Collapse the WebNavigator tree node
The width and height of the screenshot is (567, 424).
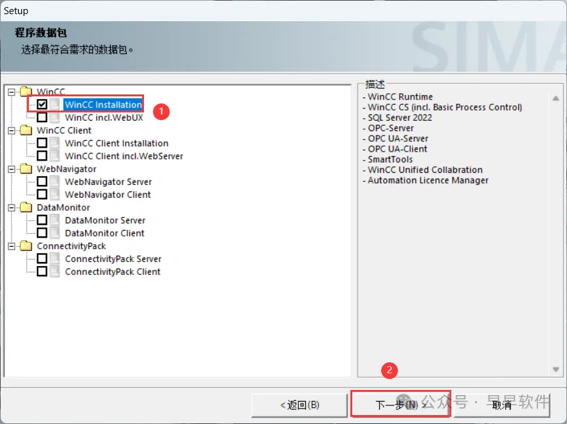(12, 169)
